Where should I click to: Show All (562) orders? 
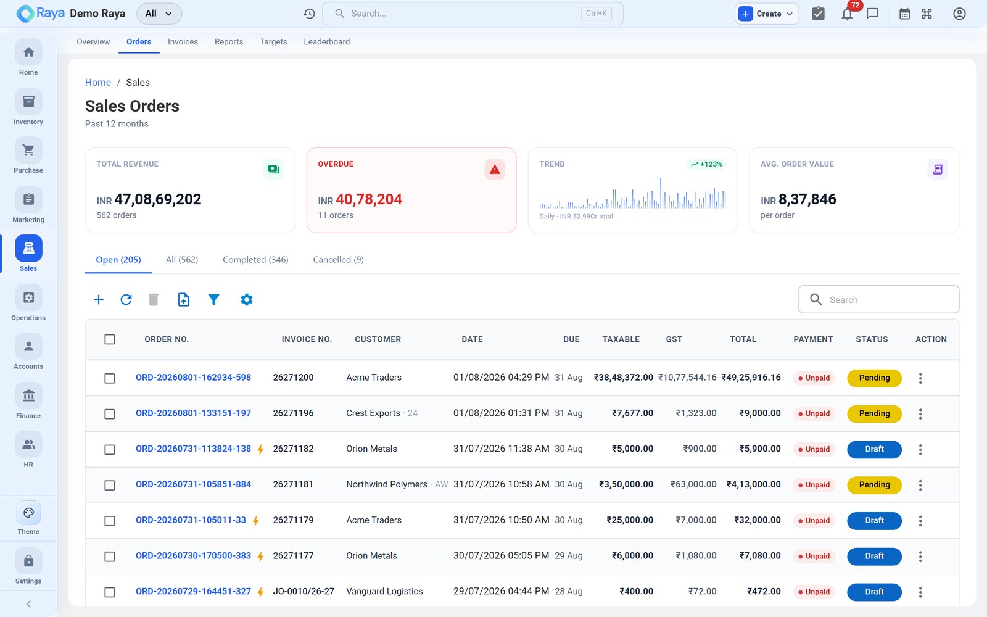tap(182, 260)
